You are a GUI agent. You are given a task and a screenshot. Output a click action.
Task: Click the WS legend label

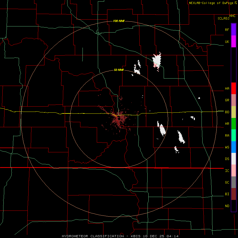click(227, 147)
